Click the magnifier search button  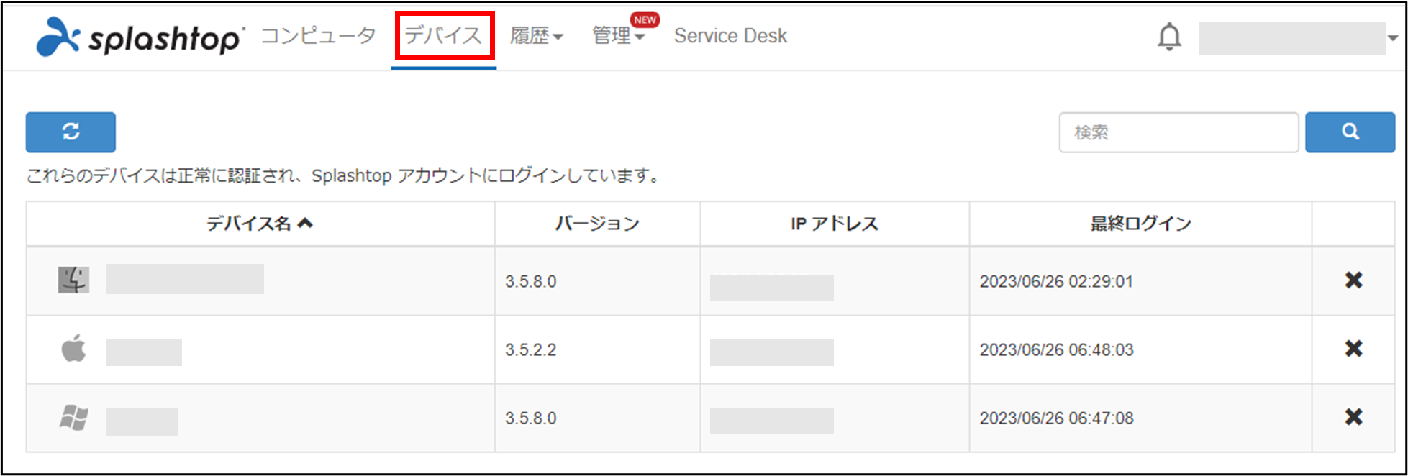(x=1350, y=132)
